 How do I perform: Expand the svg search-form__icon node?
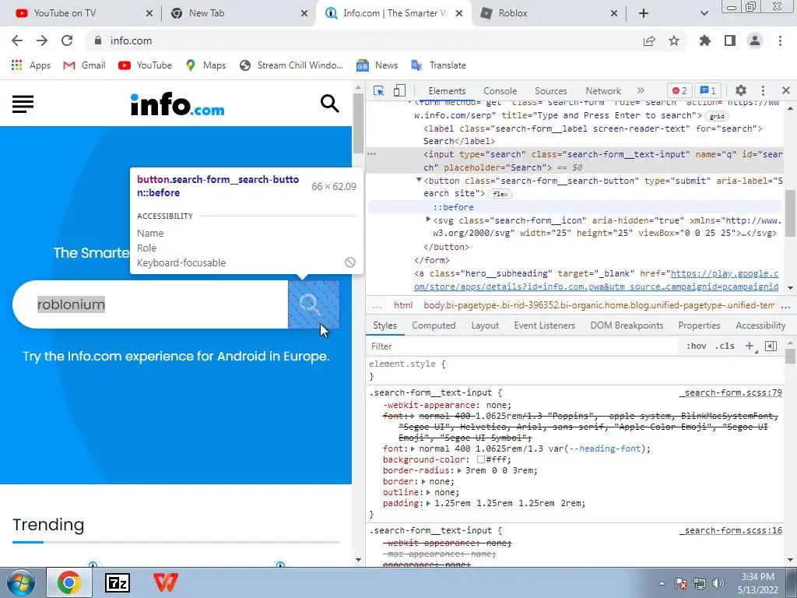point(428,220)
